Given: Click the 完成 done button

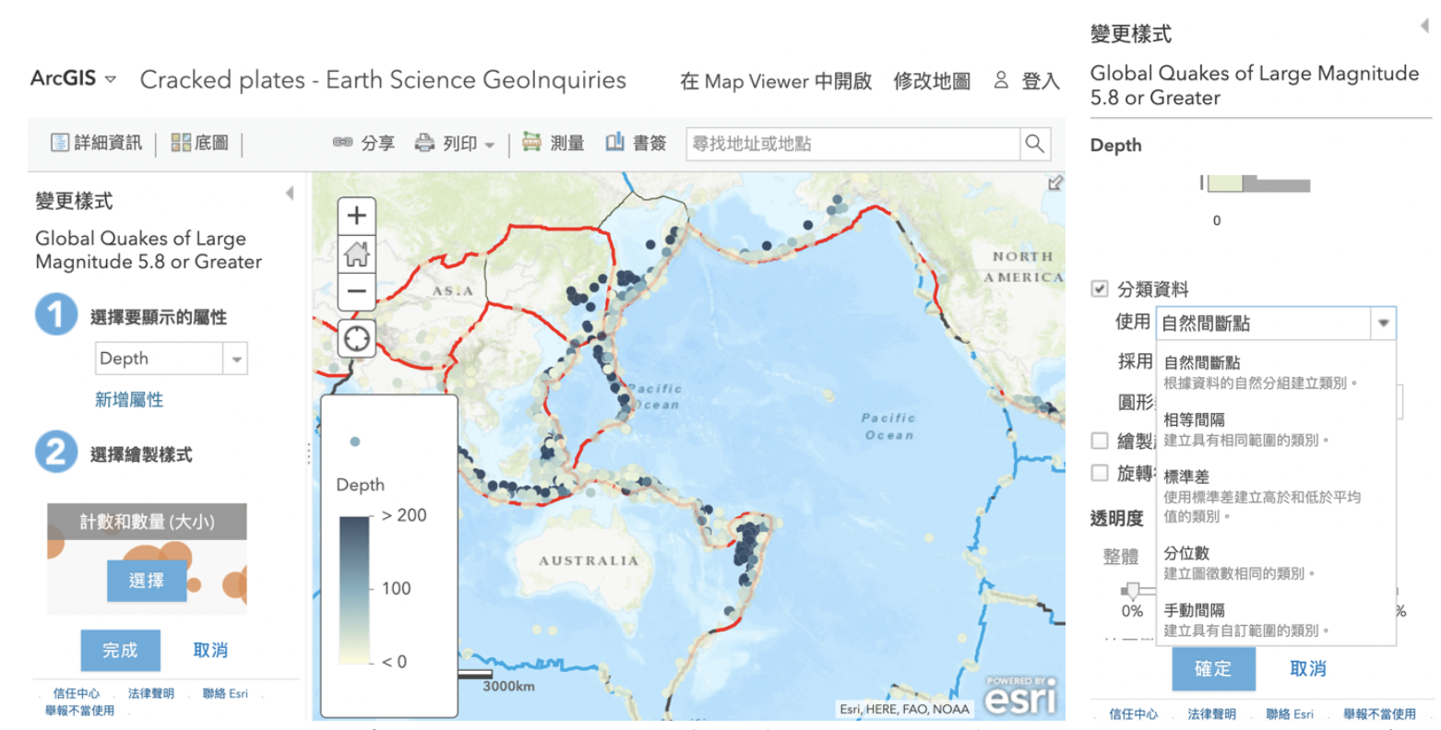Looking at the screenshot, I should pyautogui.click(x=120, y=650).
